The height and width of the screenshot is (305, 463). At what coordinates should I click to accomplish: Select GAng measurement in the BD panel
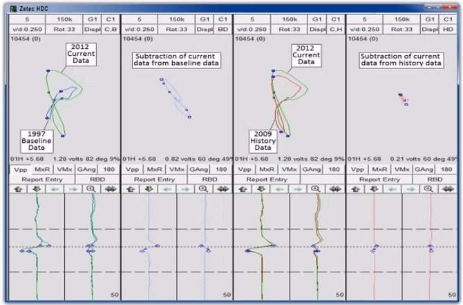(x=199, y=170)
